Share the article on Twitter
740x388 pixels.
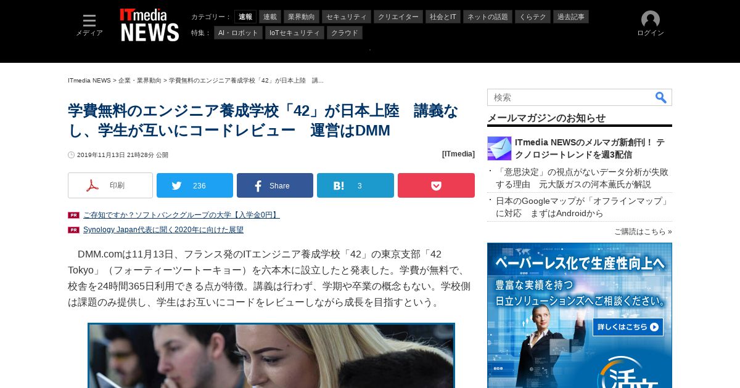(195, 185)
